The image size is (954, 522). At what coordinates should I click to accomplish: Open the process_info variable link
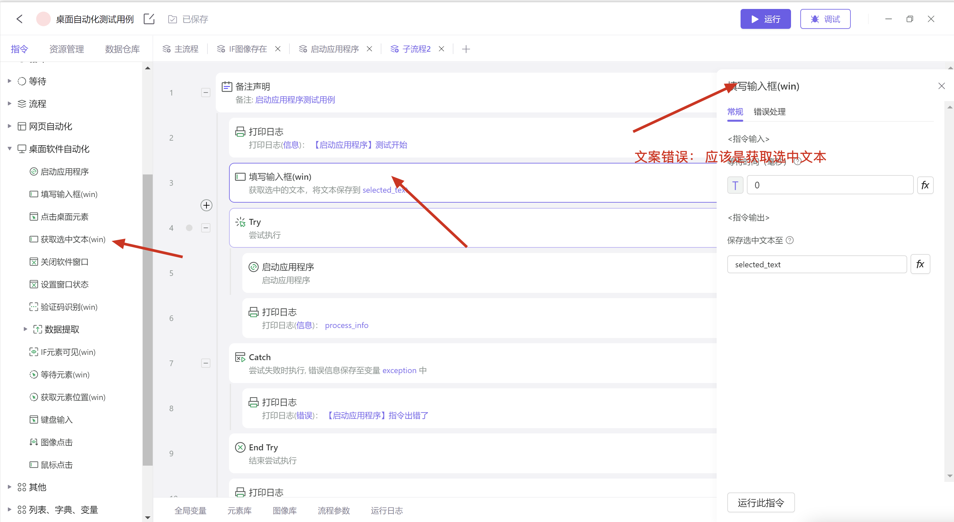click(x=346, y=325)
